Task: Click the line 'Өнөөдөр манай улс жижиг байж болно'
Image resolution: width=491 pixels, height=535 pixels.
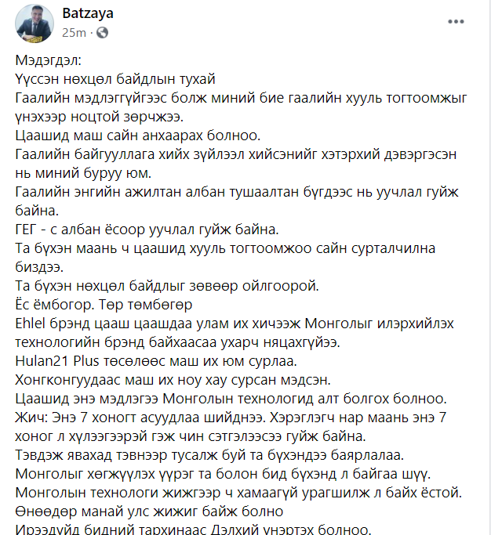Action: point(149,512)
